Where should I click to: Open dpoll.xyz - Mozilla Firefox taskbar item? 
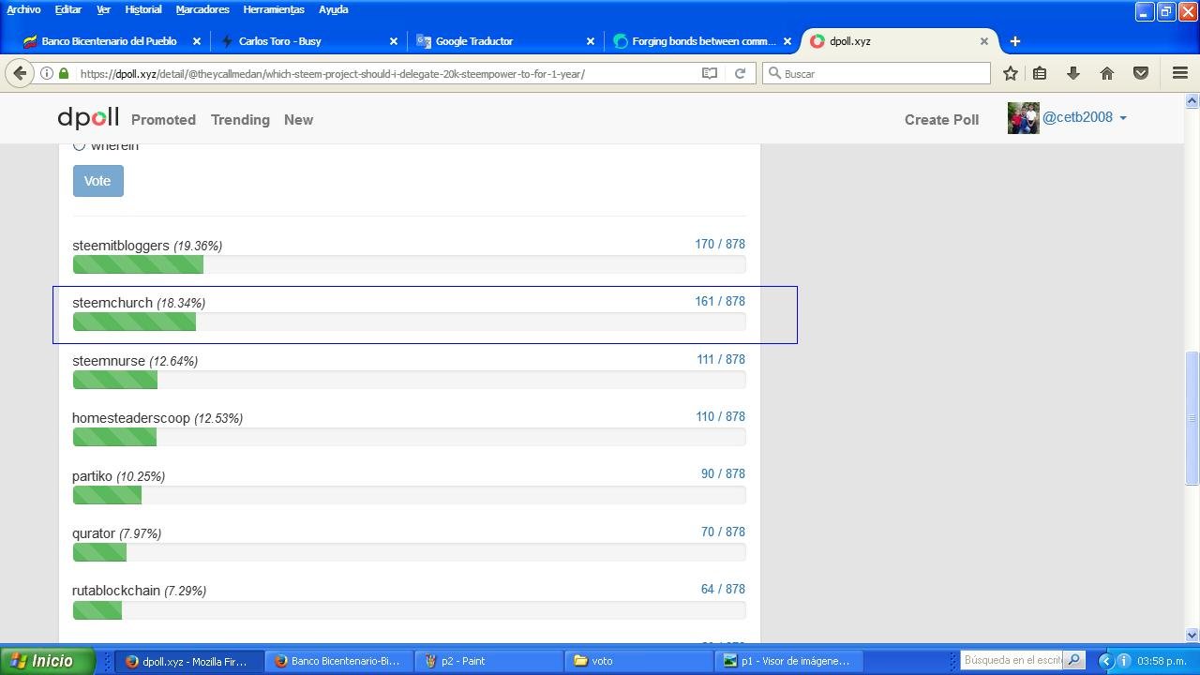point(187,661)
